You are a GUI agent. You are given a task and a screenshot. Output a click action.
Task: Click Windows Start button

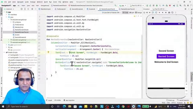pos(3,106)
